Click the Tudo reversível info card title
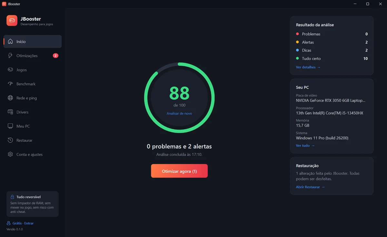This screenshot has width=387, height=237. [x=29, y=197]
